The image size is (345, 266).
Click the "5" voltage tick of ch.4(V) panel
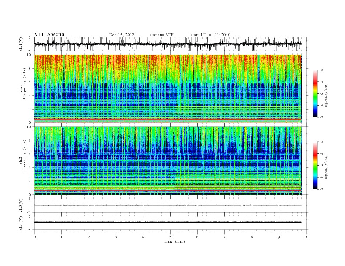coord(30,216)
